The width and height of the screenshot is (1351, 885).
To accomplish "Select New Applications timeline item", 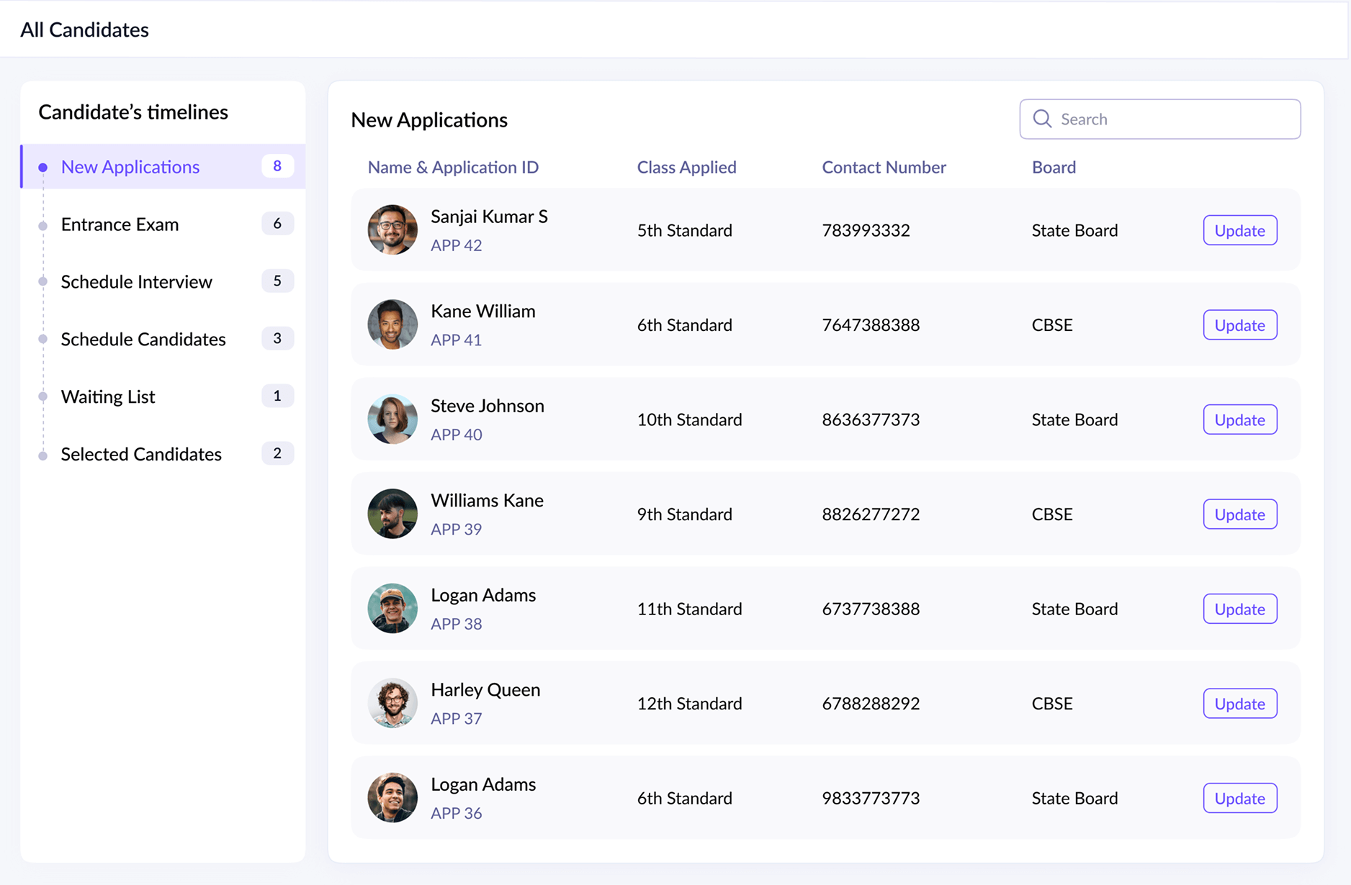I will 130,166.
